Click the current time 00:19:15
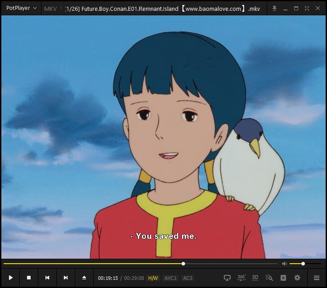 (108, 278)
